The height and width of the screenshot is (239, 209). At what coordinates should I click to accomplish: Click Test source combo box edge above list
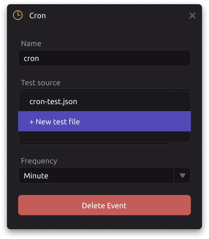tap(104, 90)
